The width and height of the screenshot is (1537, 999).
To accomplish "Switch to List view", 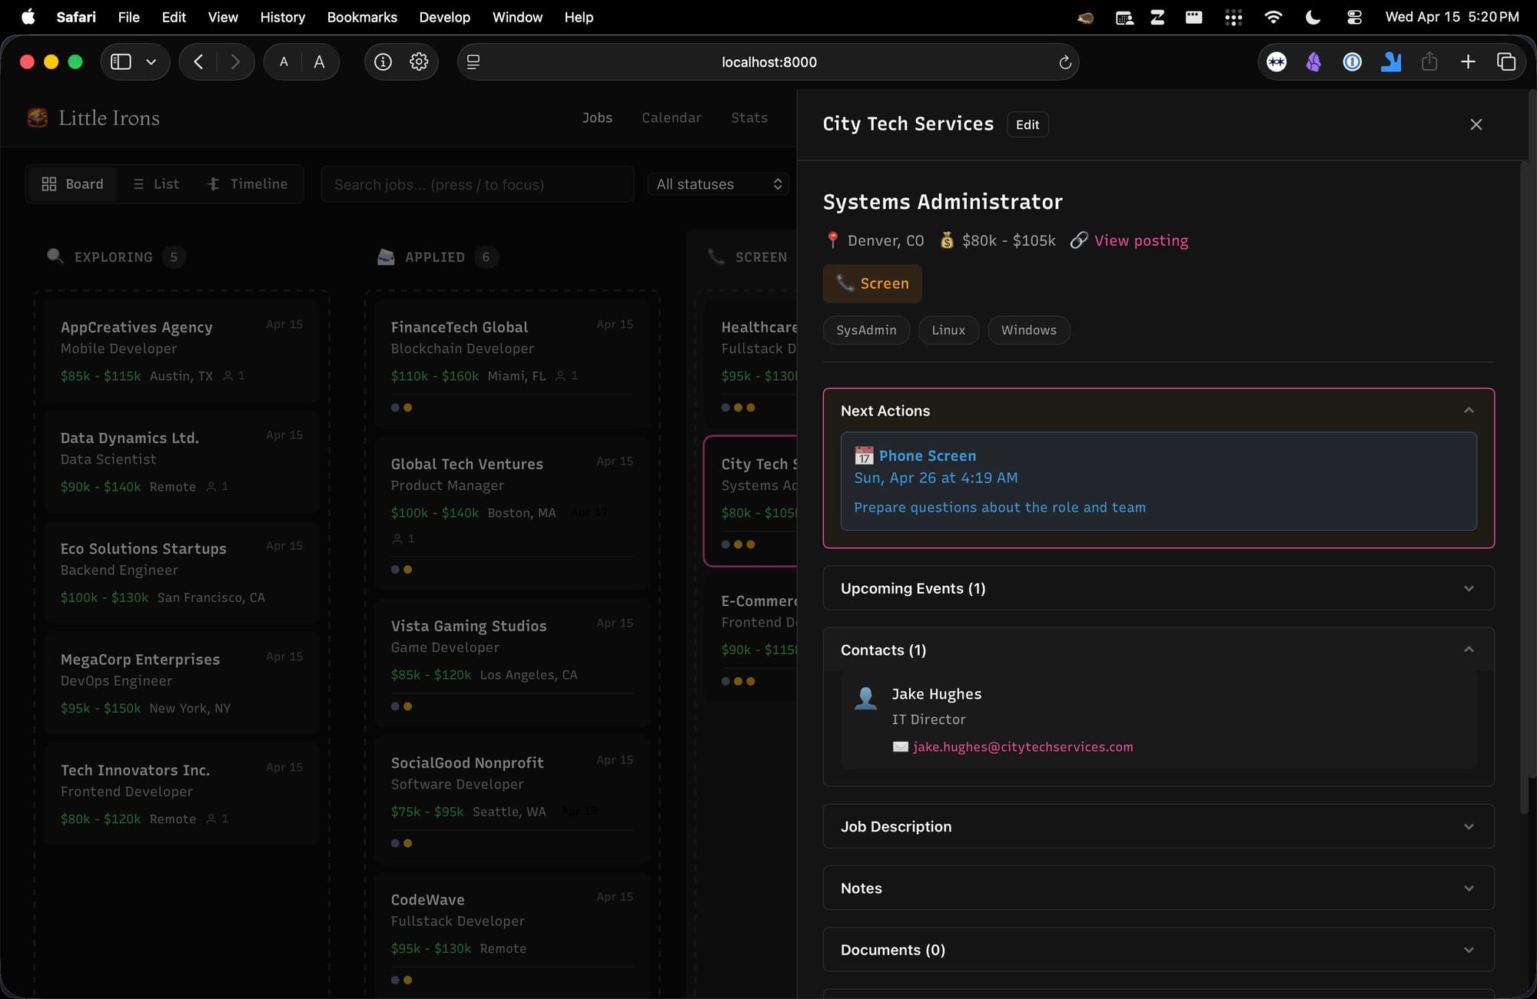I will (x=156, y=184).
